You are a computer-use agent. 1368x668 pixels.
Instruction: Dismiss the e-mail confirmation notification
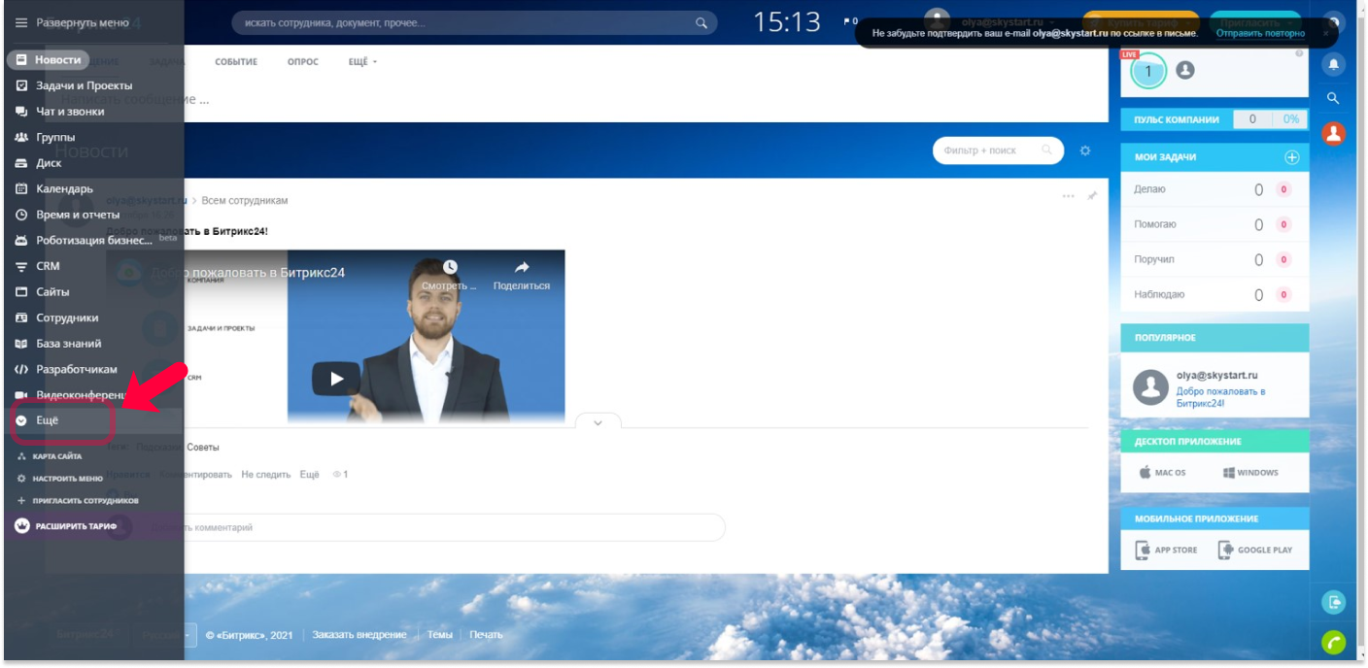[x=1325, y=33]
